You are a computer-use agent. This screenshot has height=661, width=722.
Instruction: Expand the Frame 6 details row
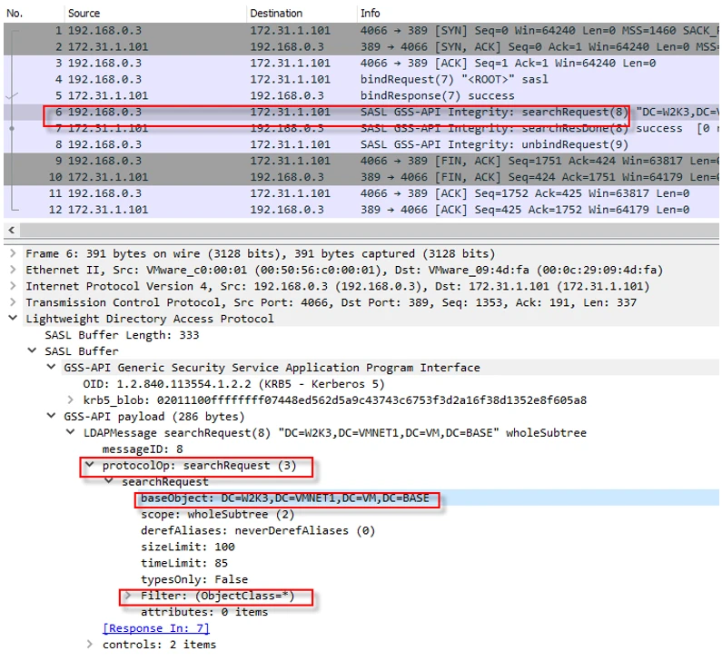tap(12, 254)
